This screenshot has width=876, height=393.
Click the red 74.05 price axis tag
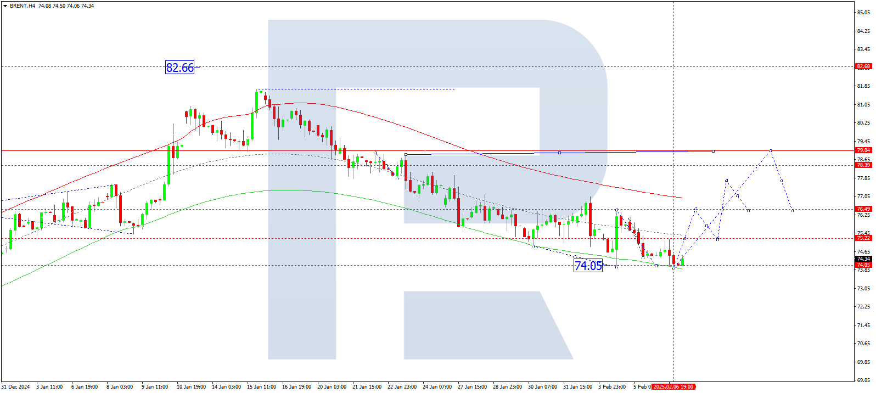(863, 265)
